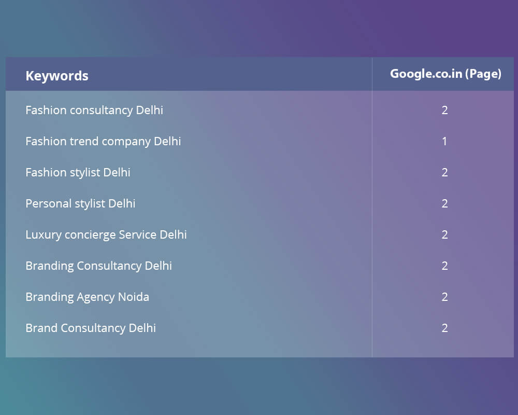This screenshot has height=415, width=518.
Task: Select the Branding Agency Noida keyword
Action: [87, 297]
